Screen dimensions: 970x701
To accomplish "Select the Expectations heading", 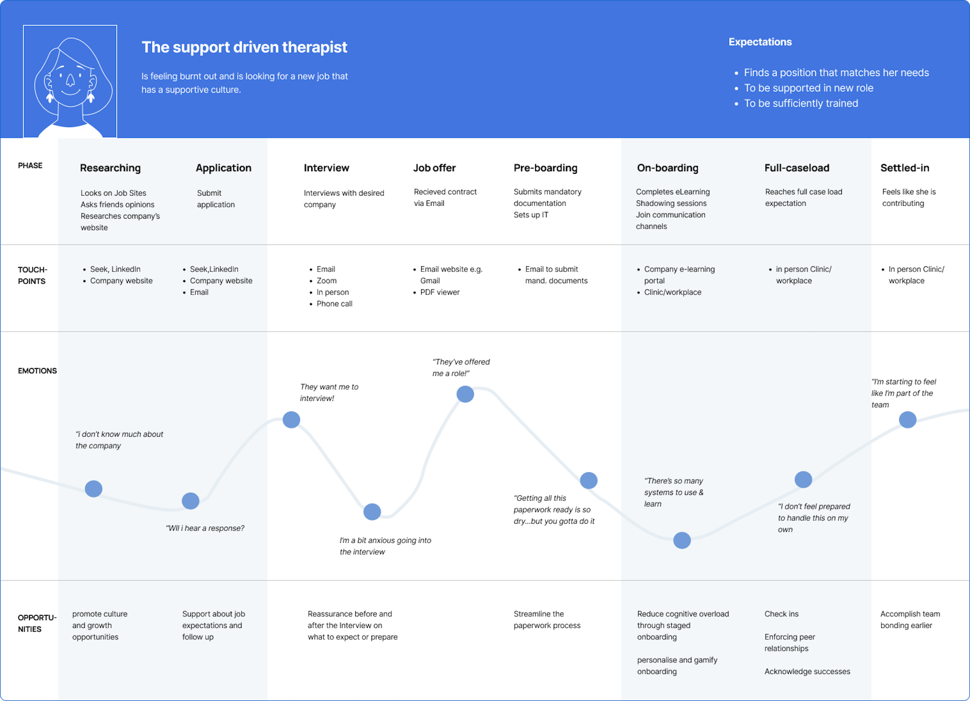I will click(760, 42).
